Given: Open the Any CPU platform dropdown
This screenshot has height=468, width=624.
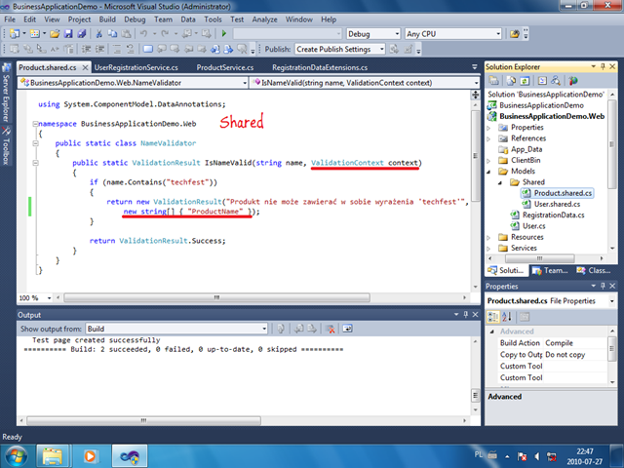Looking at the screenshot, I should [x=498, y=34].
